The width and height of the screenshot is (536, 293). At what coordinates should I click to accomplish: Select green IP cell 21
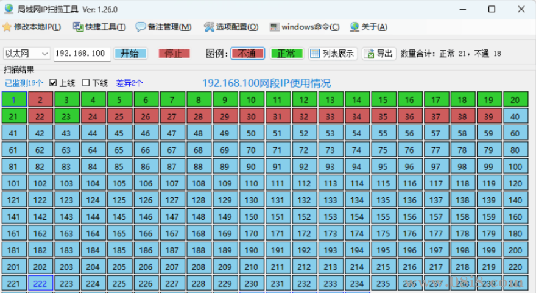coord(14,116)
